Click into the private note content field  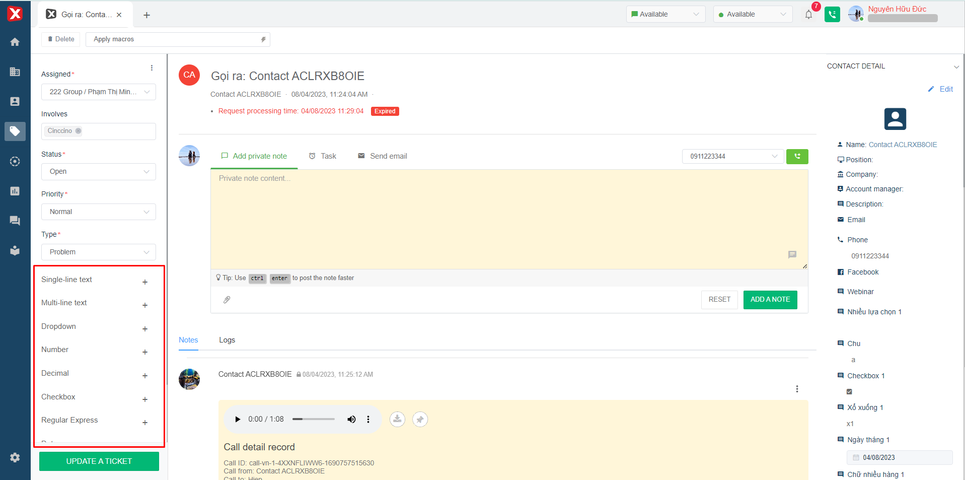pos(508,219)
